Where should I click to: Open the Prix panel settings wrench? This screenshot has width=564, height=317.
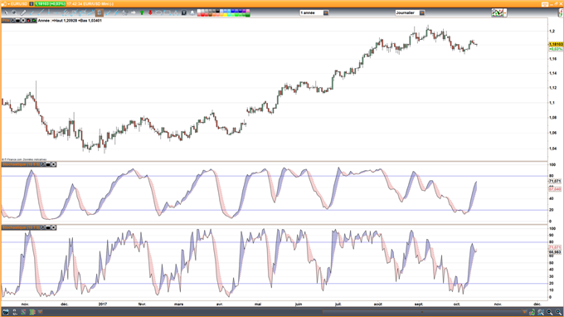[12, 21]
